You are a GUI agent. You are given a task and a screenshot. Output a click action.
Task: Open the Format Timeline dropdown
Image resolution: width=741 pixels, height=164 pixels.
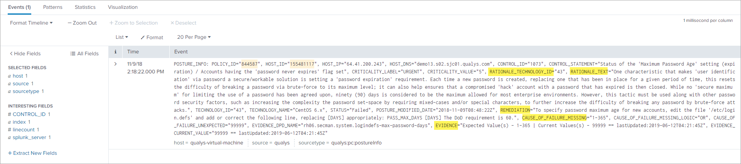[x=31, y=23]
